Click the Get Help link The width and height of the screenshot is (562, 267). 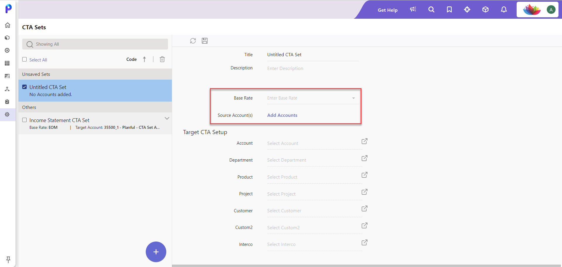coord(388,10)
